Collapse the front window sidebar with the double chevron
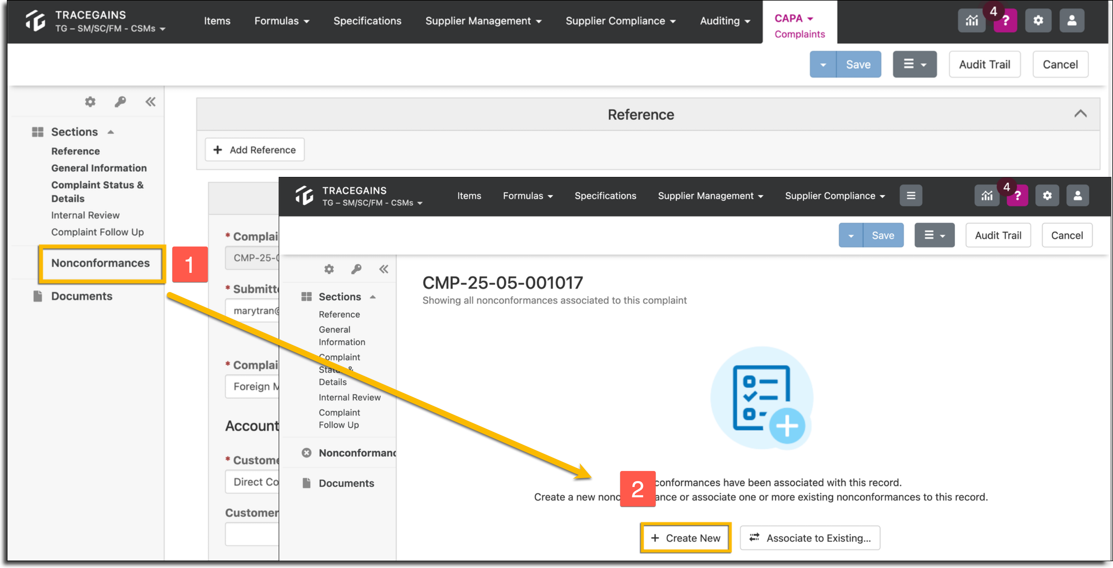This screenshot has height=568, width=1113. tap(384, 269)
